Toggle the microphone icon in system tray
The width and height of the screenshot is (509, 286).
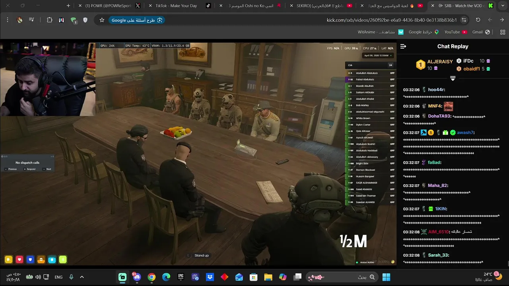[x=71, y=277]
